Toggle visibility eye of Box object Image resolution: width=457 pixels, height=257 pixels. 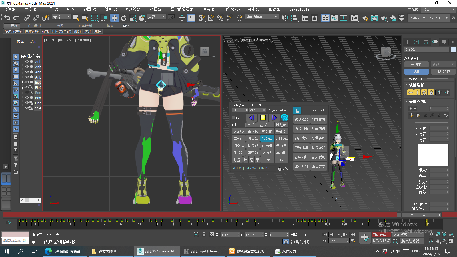coord(27,97)
